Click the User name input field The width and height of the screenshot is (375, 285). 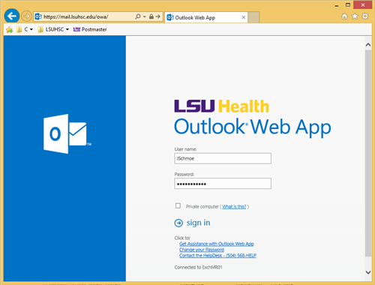coord(223,158)
